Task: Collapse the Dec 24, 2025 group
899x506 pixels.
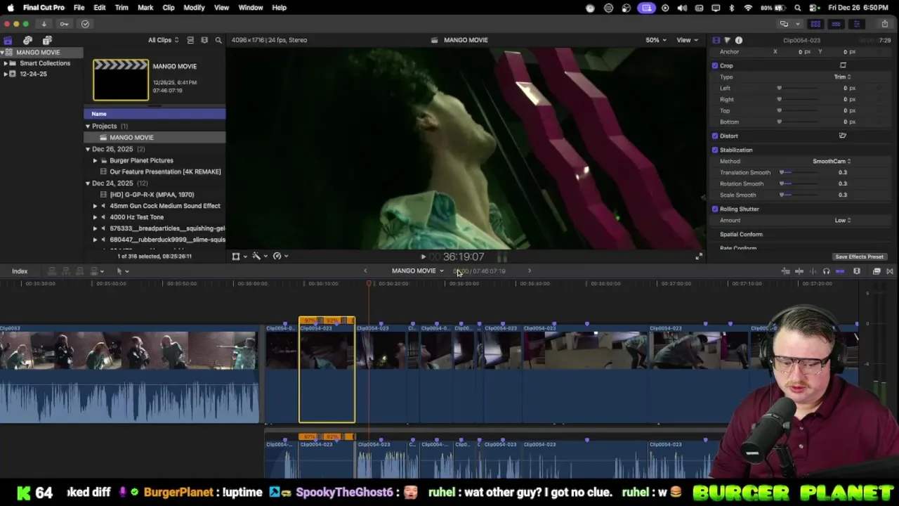Action: coord(88,183)
